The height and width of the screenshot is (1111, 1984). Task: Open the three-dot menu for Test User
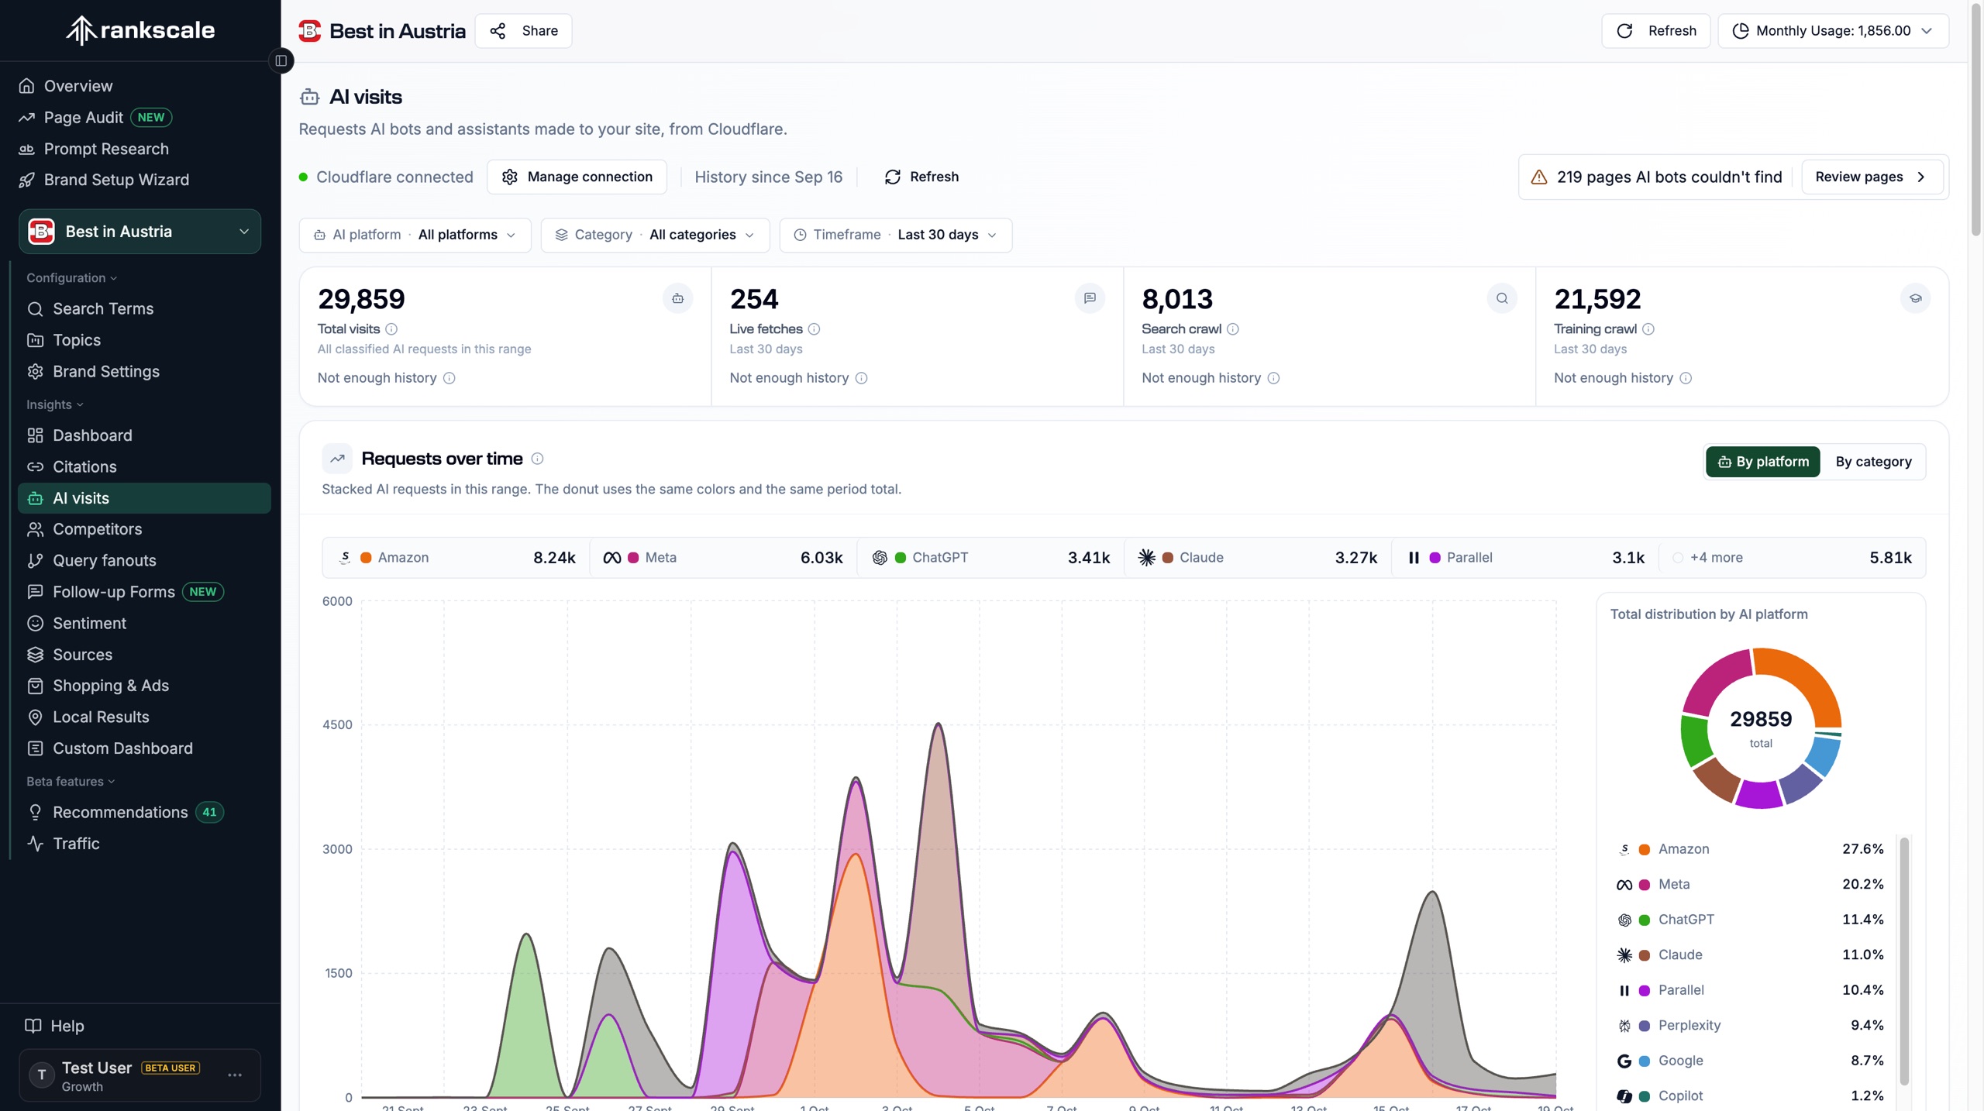point(235,1075)
